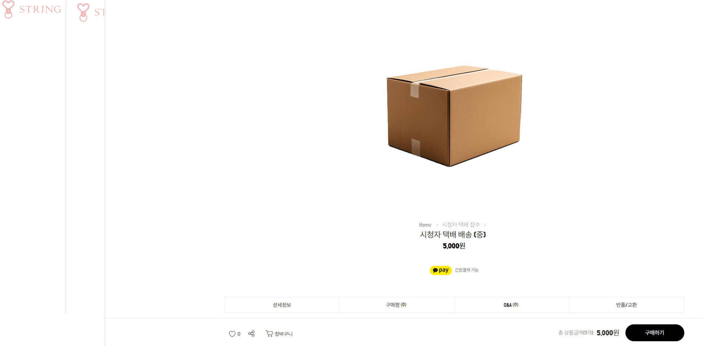Click the 시청자 택배 배송 (중) title
The height and width of the screenshot is (346, 703).
click(453, 234)
